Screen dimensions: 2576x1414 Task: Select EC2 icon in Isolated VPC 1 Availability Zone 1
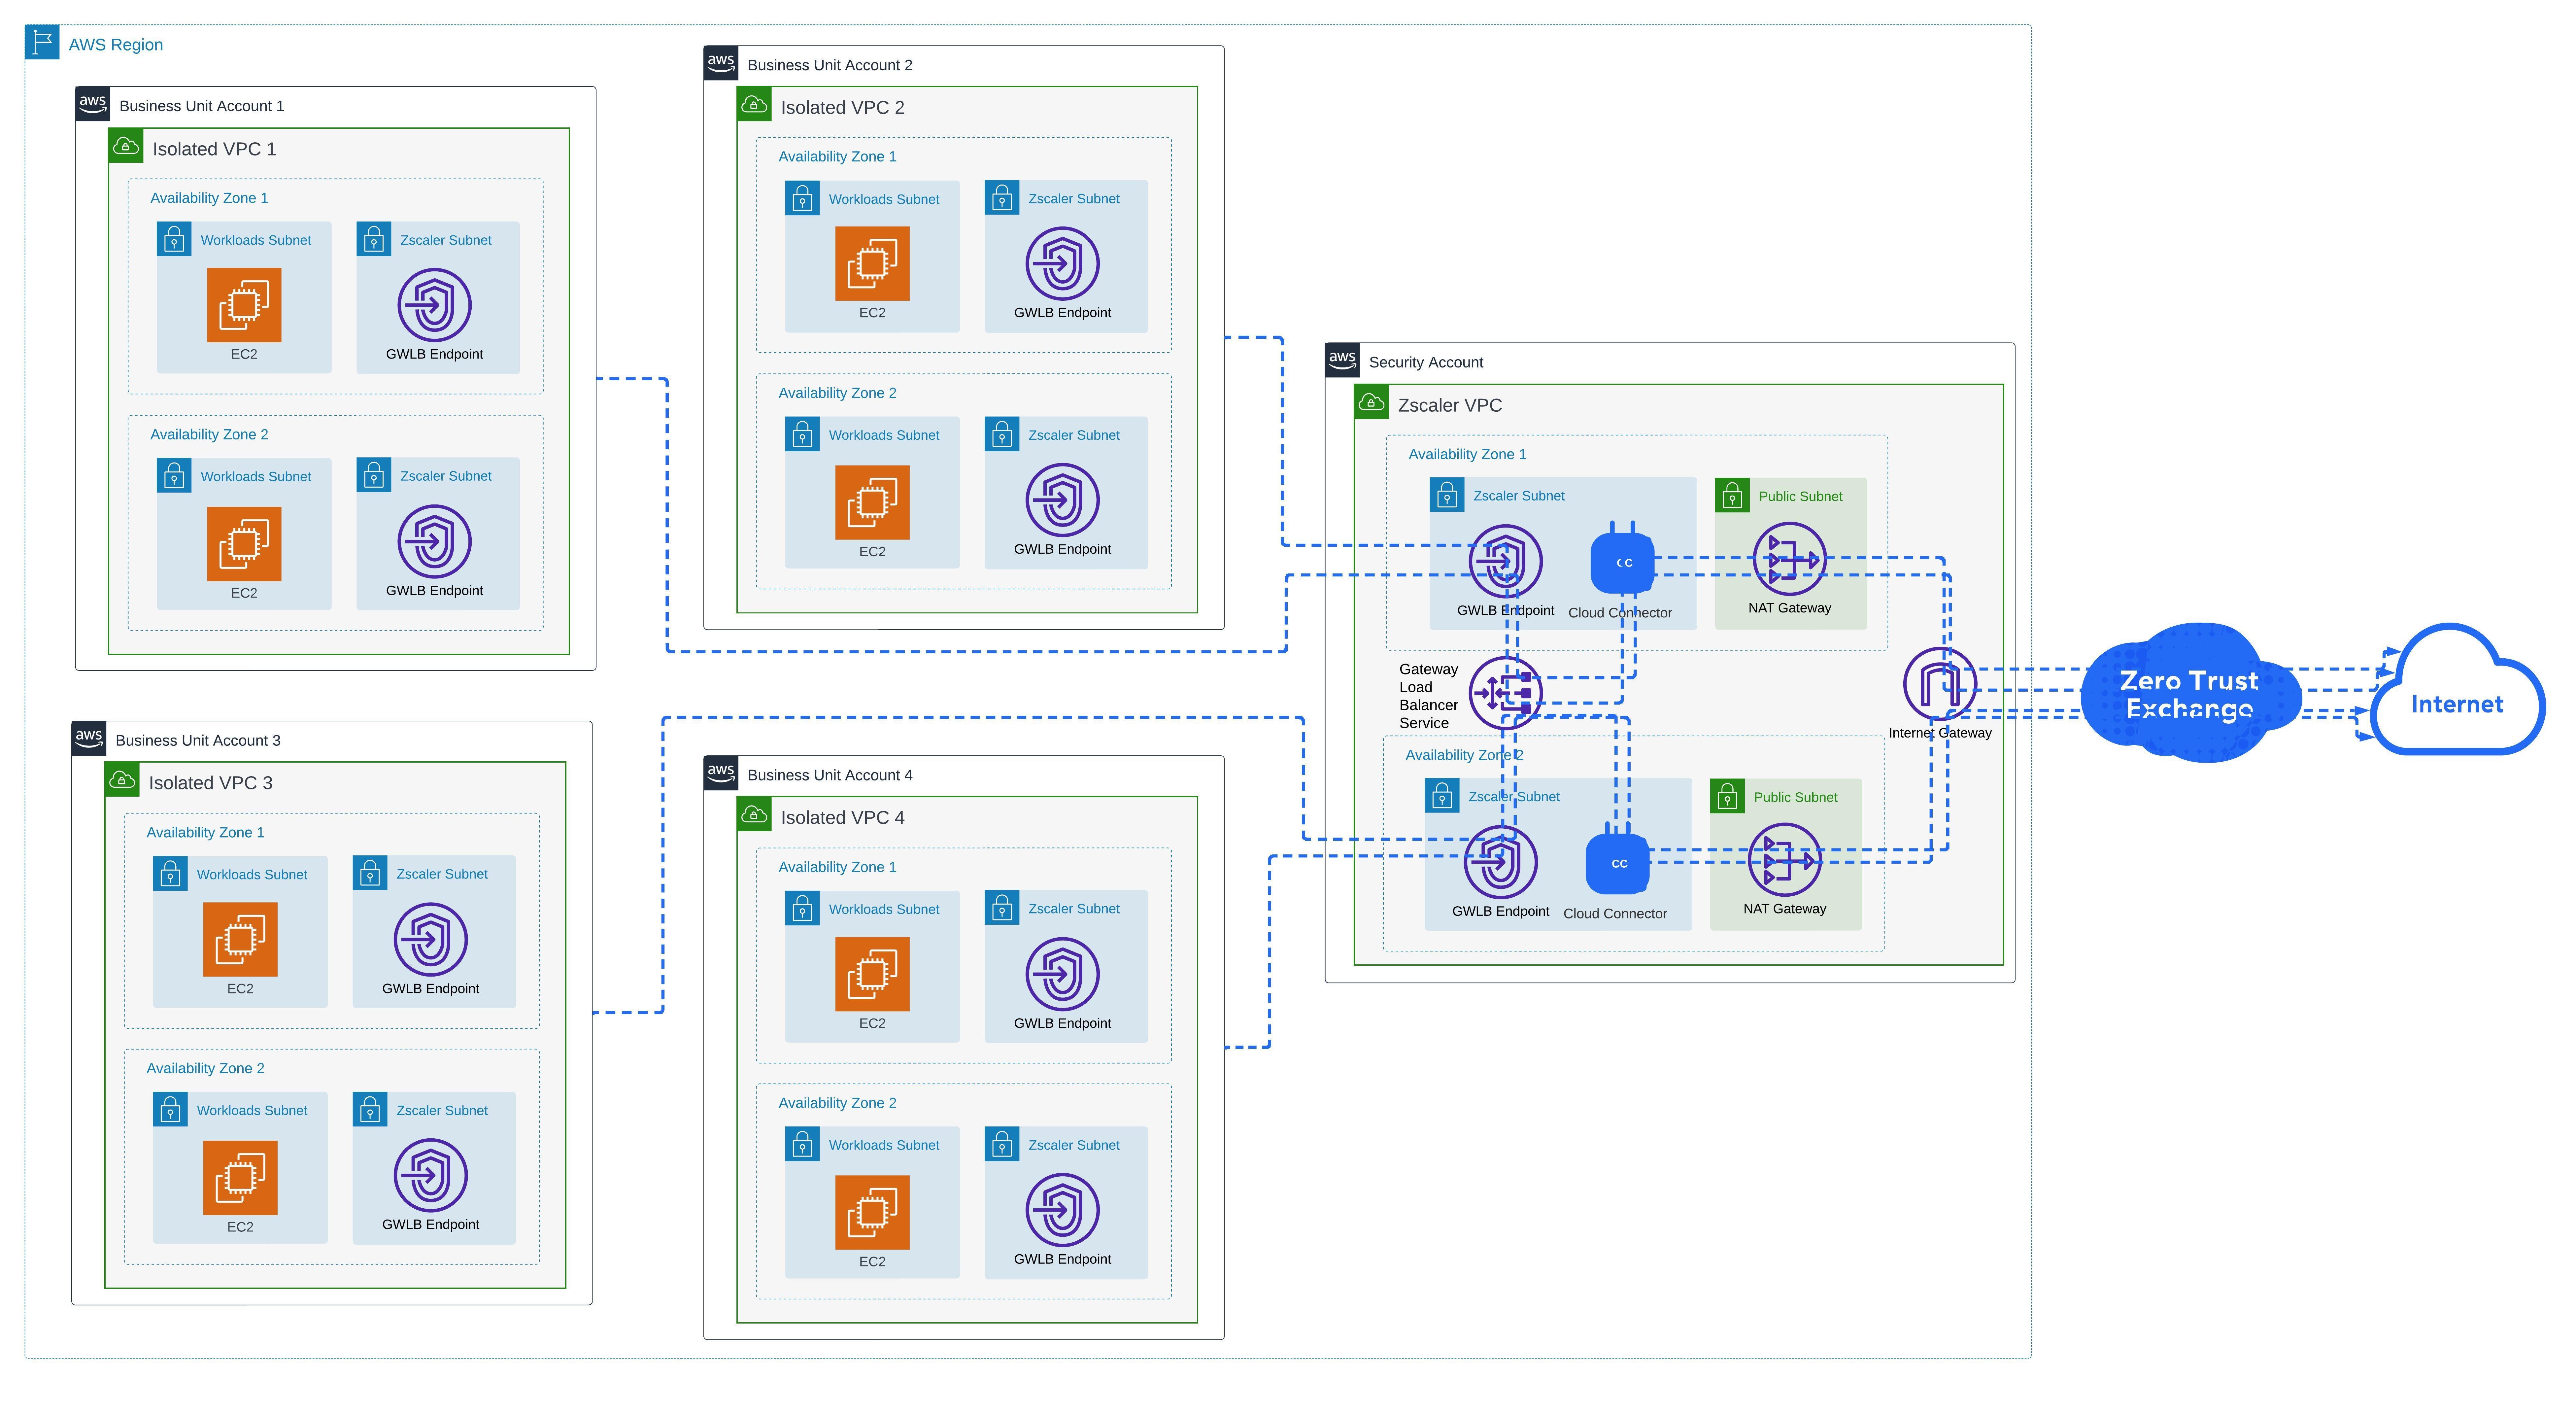[x=244, y=305]
